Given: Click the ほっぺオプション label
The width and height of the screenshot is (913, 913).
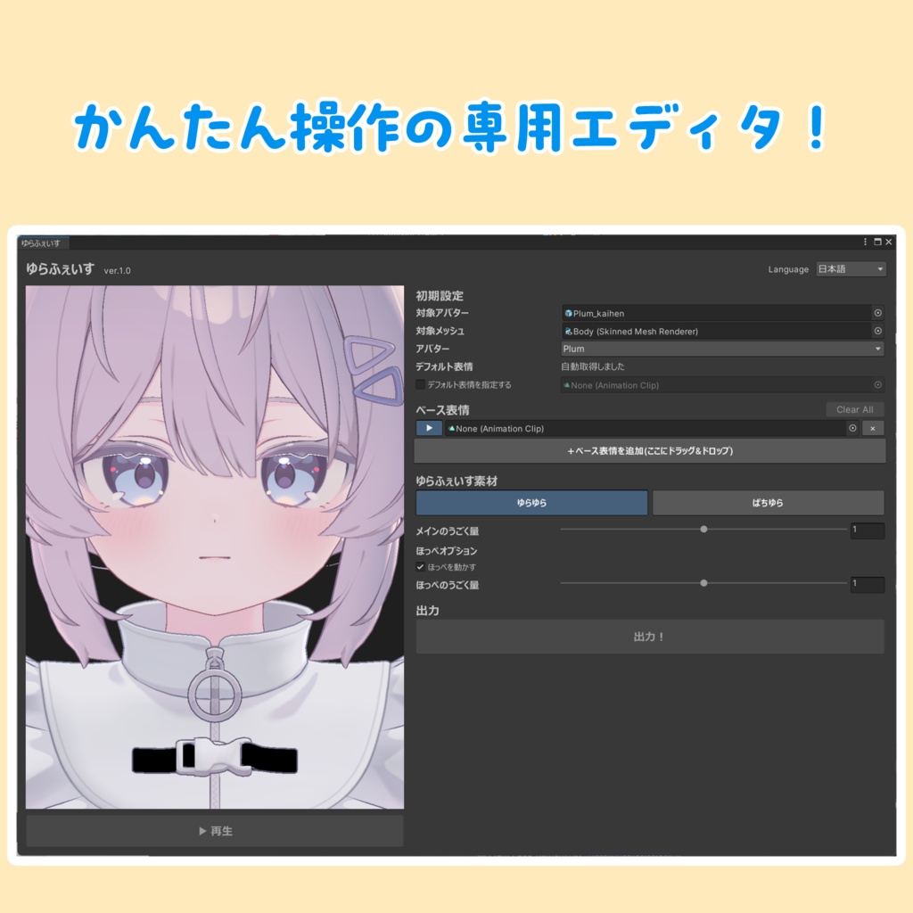Looking at the screenshot, I should pos(447,551).
